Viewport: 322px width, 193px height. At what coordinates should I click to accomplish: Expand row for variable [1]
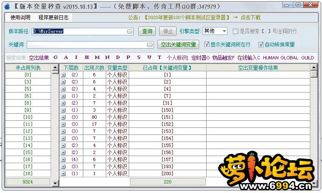tap(63, 75)
